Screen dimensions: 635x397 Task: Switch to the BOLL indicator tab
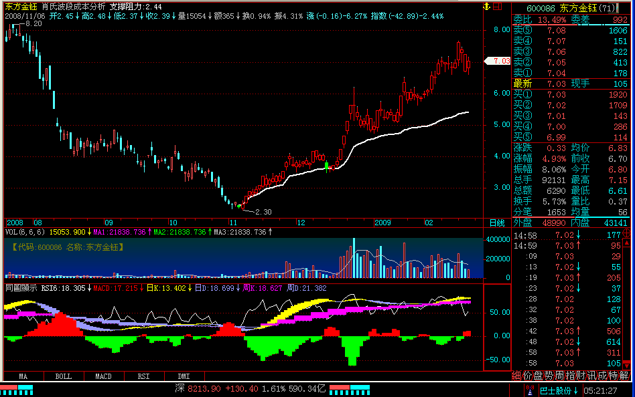pyautogui.click(x=64, y=376)
